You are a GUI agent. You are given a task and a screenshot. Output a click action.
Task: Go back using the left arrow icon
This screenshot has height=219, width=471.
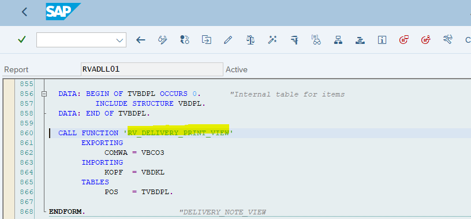pos(141,40)
